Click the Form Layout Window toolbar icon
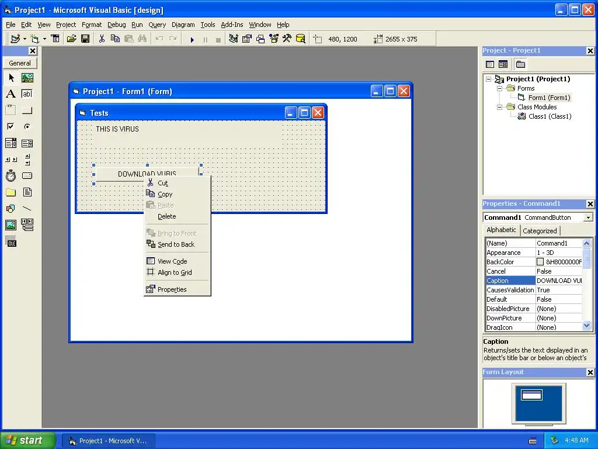 [x=260, y=39]
